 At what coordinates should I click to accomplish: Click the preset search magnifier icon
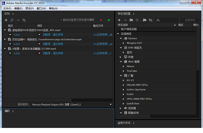158,20
